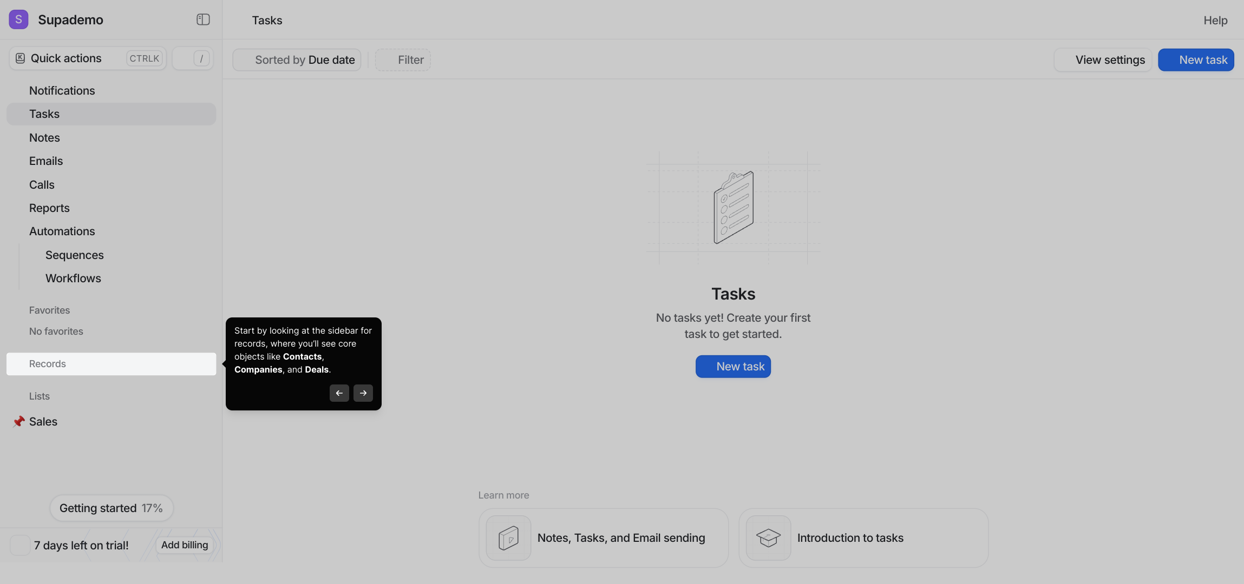1244x584 pixels.
Task: Open the Reports page
Action: point(49,208)
